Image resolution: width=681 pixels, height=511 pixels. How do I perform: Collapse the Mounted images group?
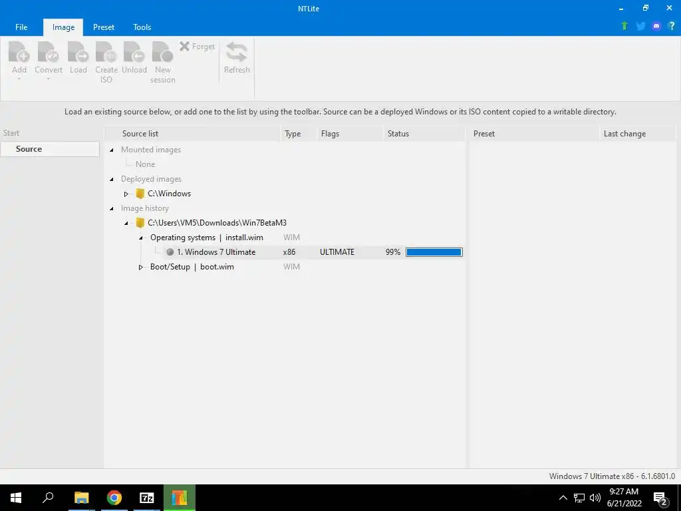[x=112, y=150]
